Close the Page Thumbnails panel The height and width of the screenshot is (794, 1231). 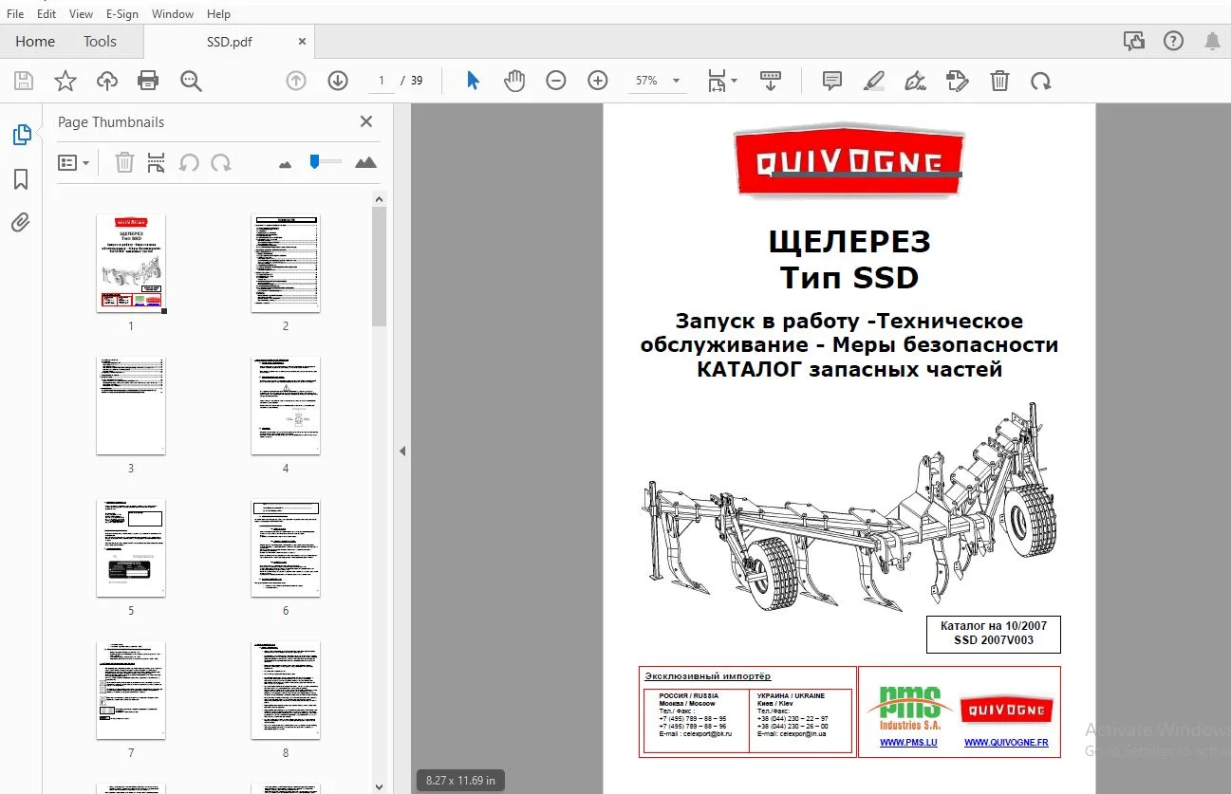[366, 121]
